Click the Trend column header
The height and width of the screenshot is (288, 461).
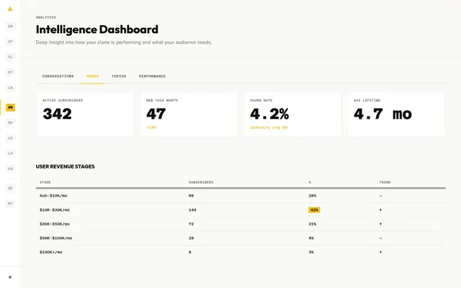385,182
